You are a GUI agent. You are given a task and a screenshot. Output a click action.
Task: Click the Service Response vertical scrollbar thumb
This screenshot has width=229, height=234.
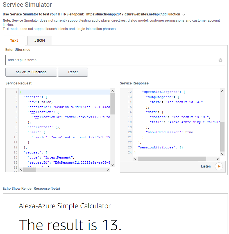coord(223,137)
